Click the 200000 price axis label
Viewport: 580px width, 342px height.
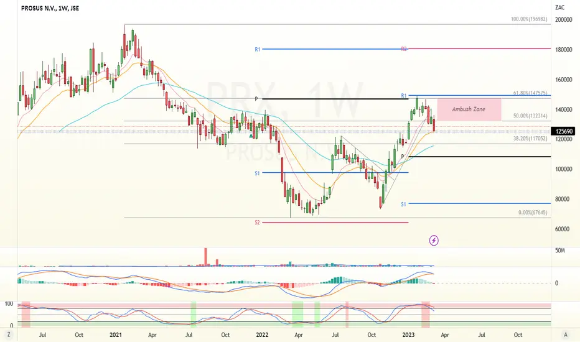click(x=563, y=20)
